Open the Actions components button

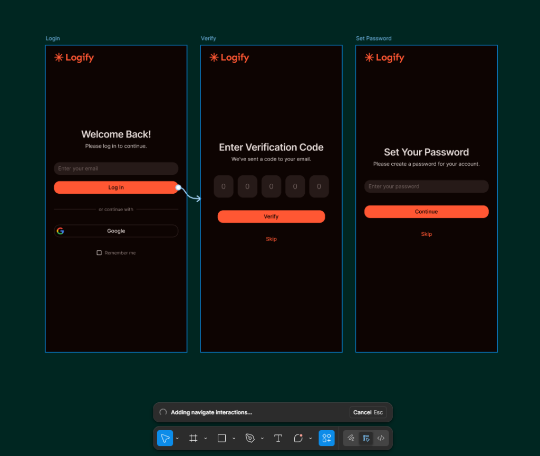[326, 438]
